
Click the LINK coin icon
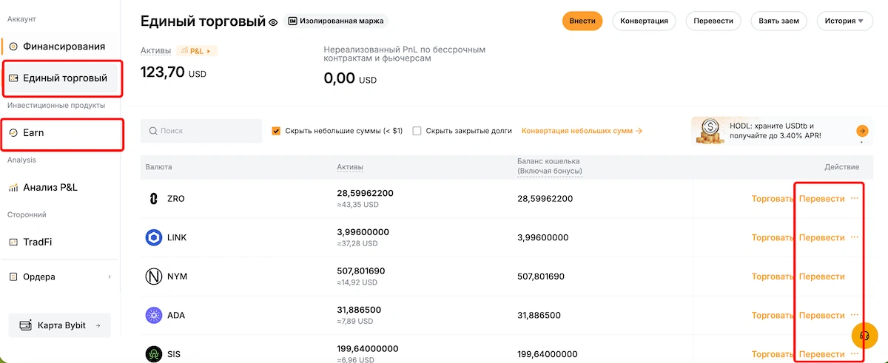[x=154, y=237]
